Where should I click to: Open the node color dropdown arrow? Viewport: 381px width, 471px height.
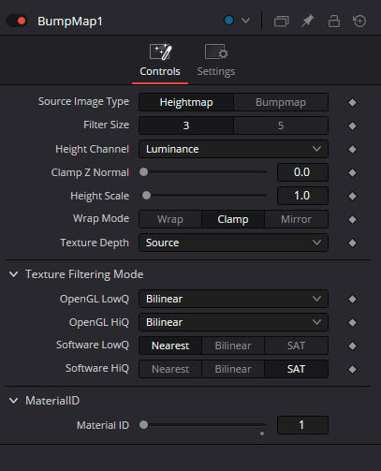(246, 21)
